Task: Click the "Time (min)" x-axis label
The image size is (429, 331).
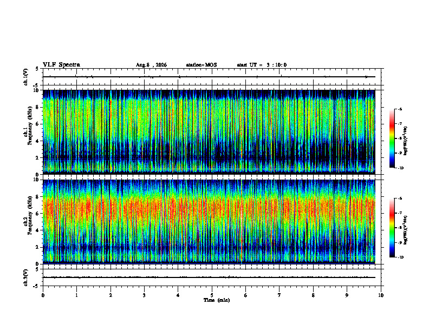Action: (x=217, y=300)
